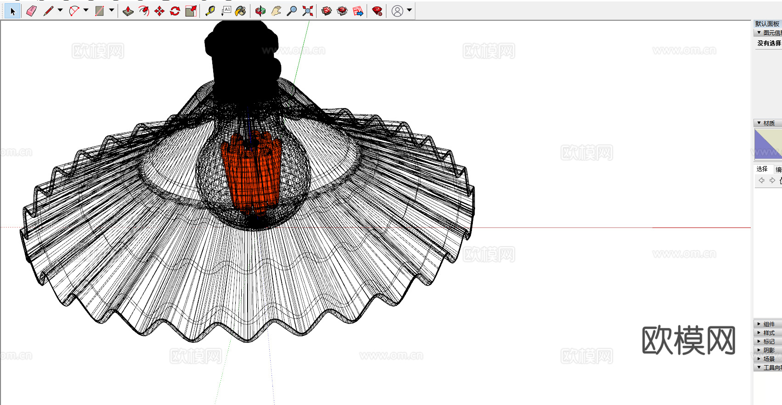The height and width of the screenshot is (405, 782).
Task: Collapse the 材质 (Materials) panel
Action: [x=768, y=123]
